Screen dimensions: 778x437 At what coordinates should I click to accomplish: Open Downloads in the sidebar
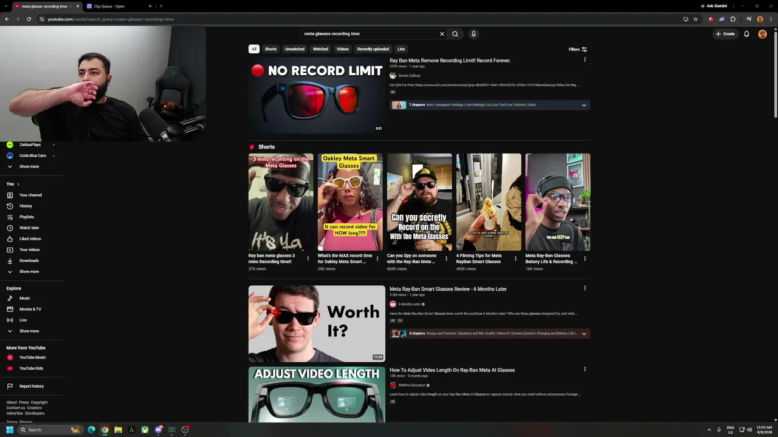coord(29,260)
